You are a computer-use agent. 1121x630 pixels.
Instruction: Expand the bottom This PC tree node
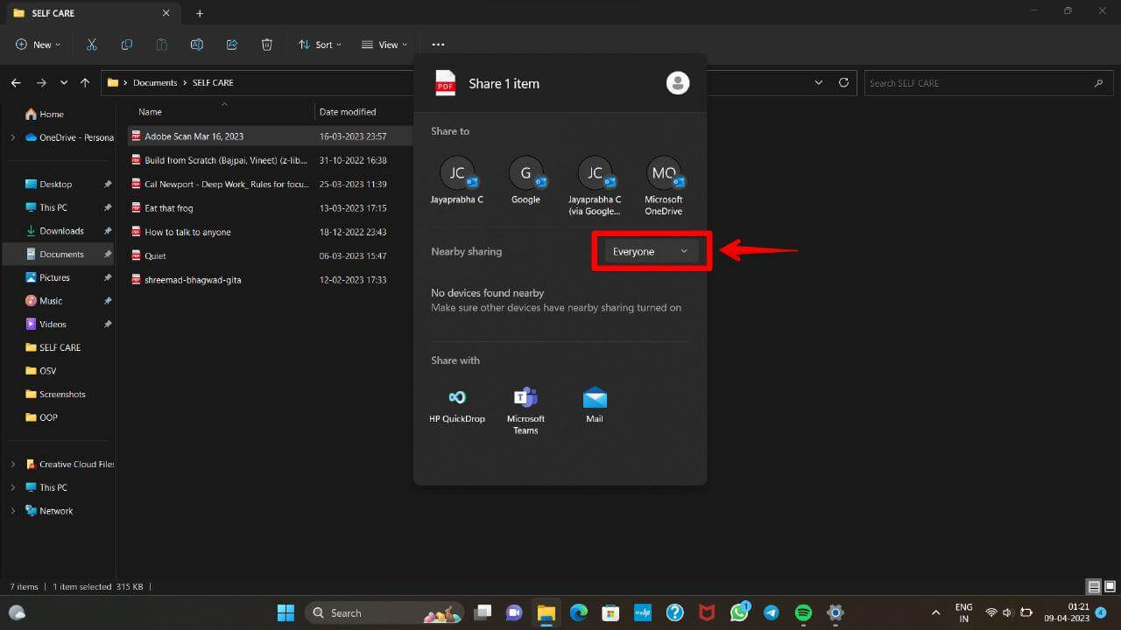(12, 487)
